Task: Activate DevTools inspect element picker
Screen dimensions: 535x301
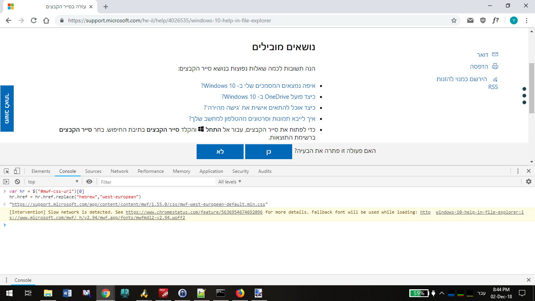Action: pyautogui.click(x=7, y=171)
